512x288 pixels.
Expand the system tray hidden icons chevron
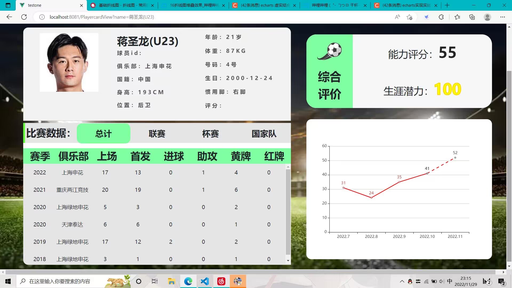coord(402,281)
